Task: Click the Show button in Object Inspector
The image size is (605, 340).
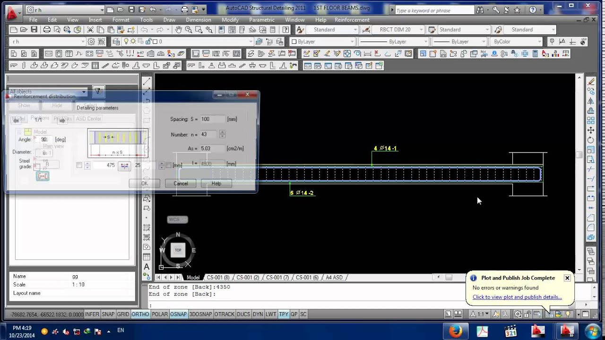Action: 24,105
